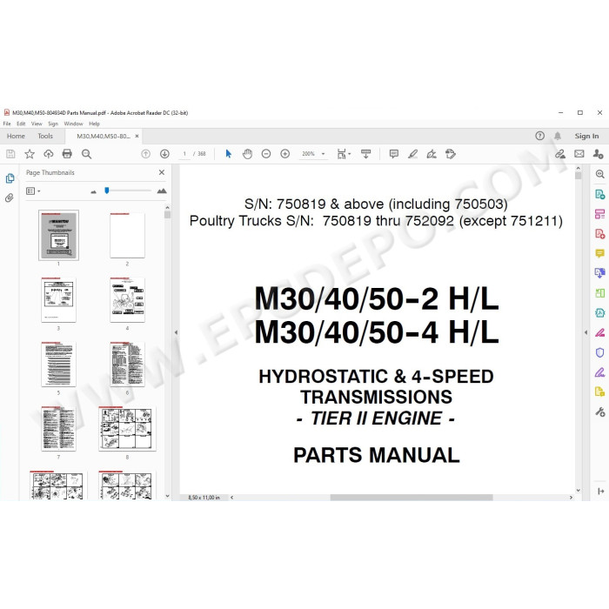Send file by email envelope icon
This screenshot has height=609, width=609.
point(579,154)
